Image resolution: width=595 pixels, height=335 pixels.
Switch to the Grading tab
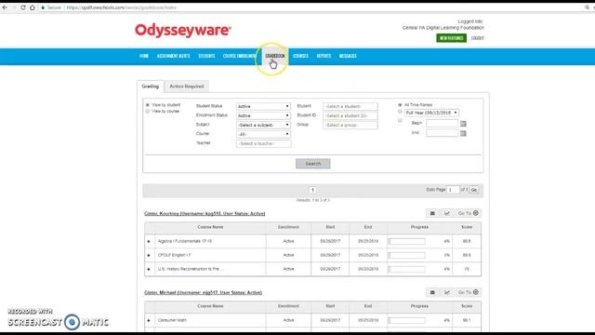coord(151,87)
